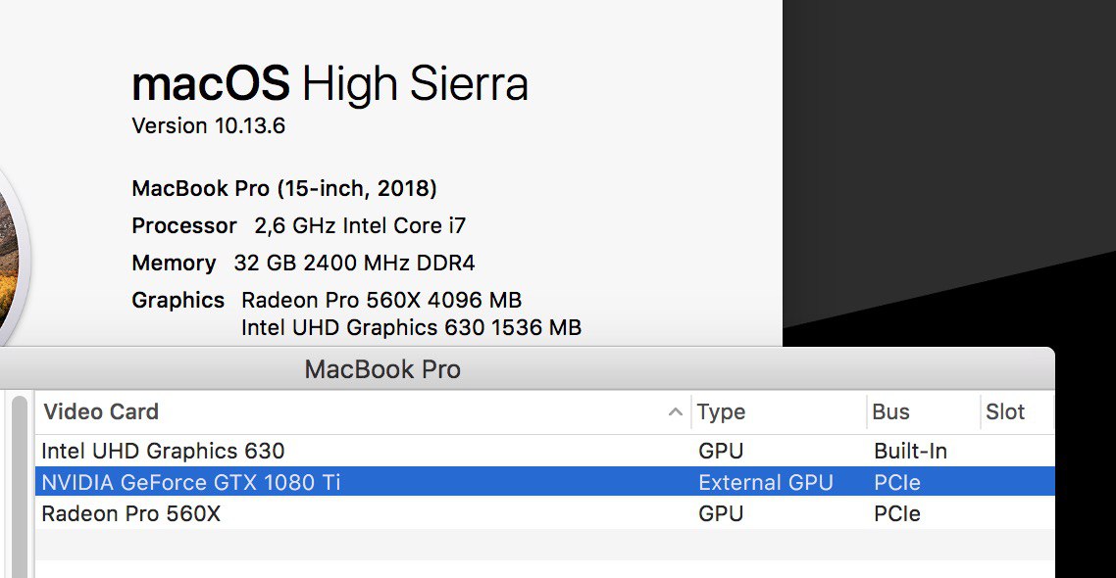Click the PCIe cell in Radeon row
The image size is (1116, 578).
[x=896, y=513]
